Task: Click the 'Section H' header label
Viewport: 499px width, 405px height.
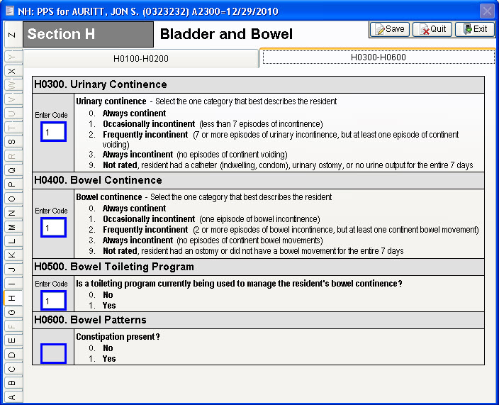Action: [x=61, y=34]
